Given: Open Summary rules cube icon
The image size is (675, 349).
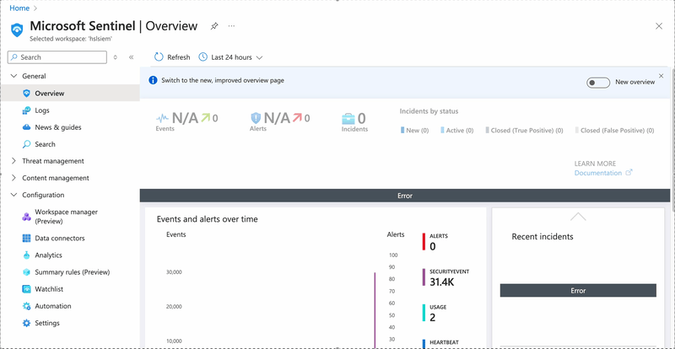Looking at the screenshot, I should pos(27,272).
